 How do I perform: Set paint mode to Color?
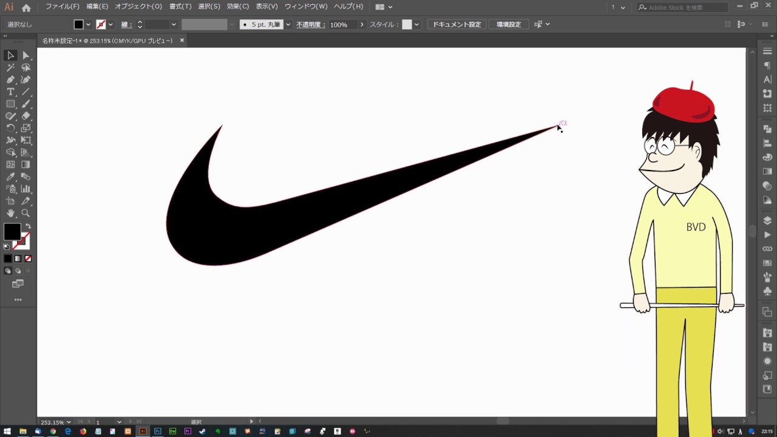click(x=8, y=259)
